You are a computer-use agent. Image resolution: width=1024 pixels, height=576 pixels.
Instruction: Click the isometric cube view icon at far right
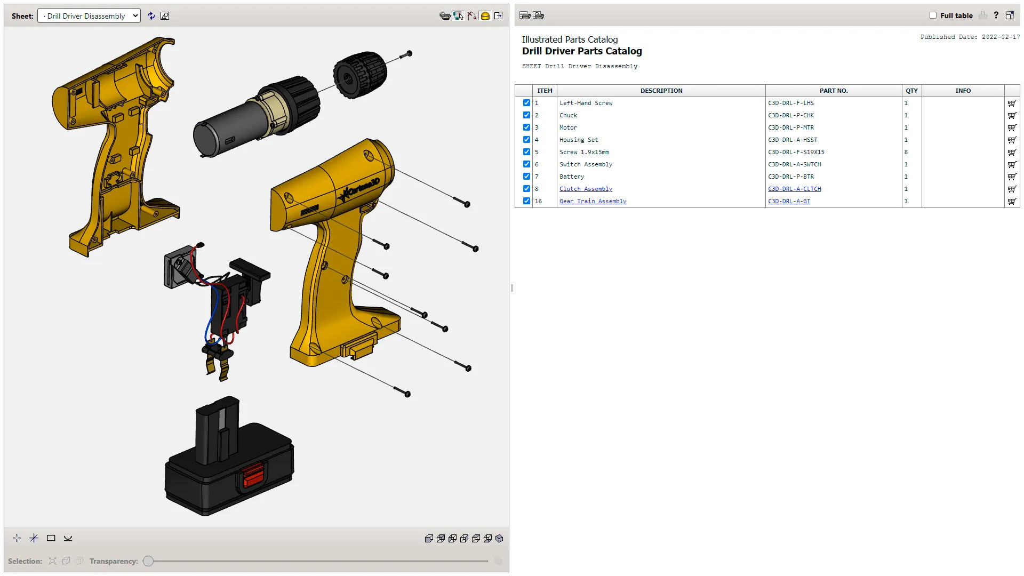point(499,539)
